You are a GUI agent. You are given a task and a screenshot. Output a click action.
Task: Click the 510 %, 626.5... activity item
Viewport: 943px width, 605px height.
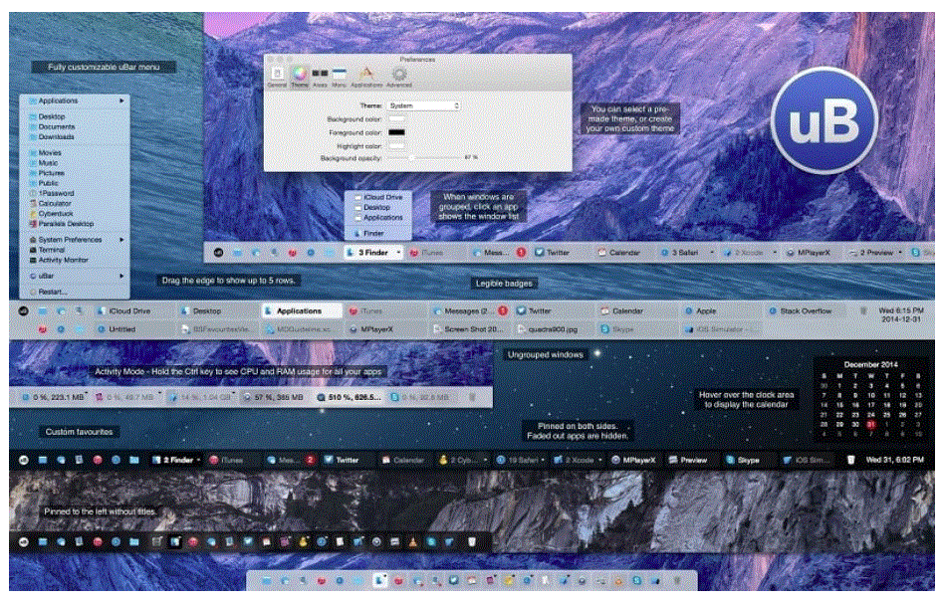tap(351, 397)
